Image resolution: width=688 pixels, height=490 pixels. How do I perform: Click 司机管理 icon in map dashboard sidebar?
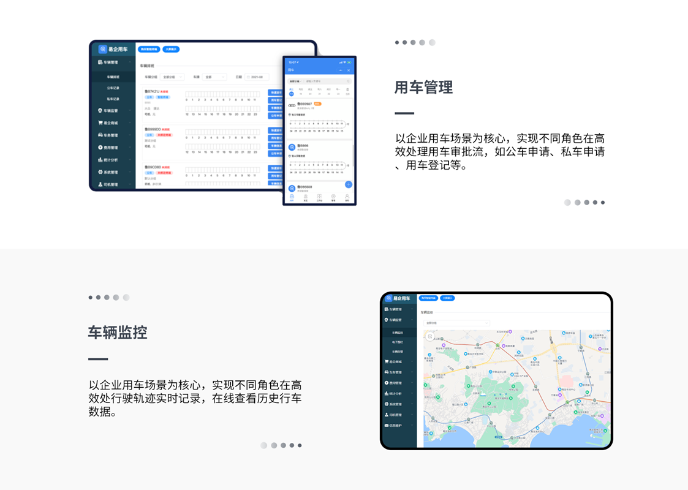387,415
